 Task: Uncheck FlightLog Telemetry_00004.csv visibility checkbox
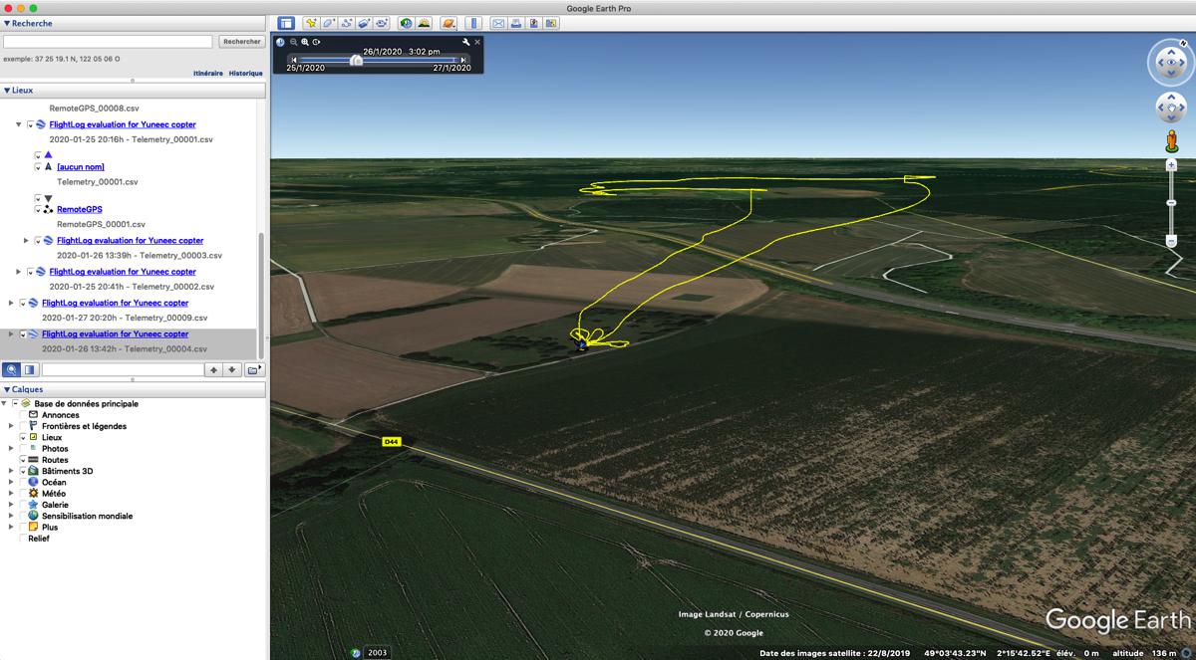pos(23,334)
